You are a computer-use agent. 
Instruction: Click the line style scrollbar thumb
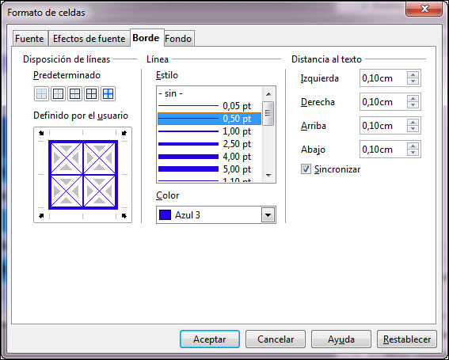tap(268, 113)
